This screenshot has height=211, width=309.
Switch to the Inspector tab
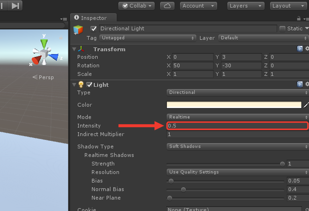click(x=93, y=18)
